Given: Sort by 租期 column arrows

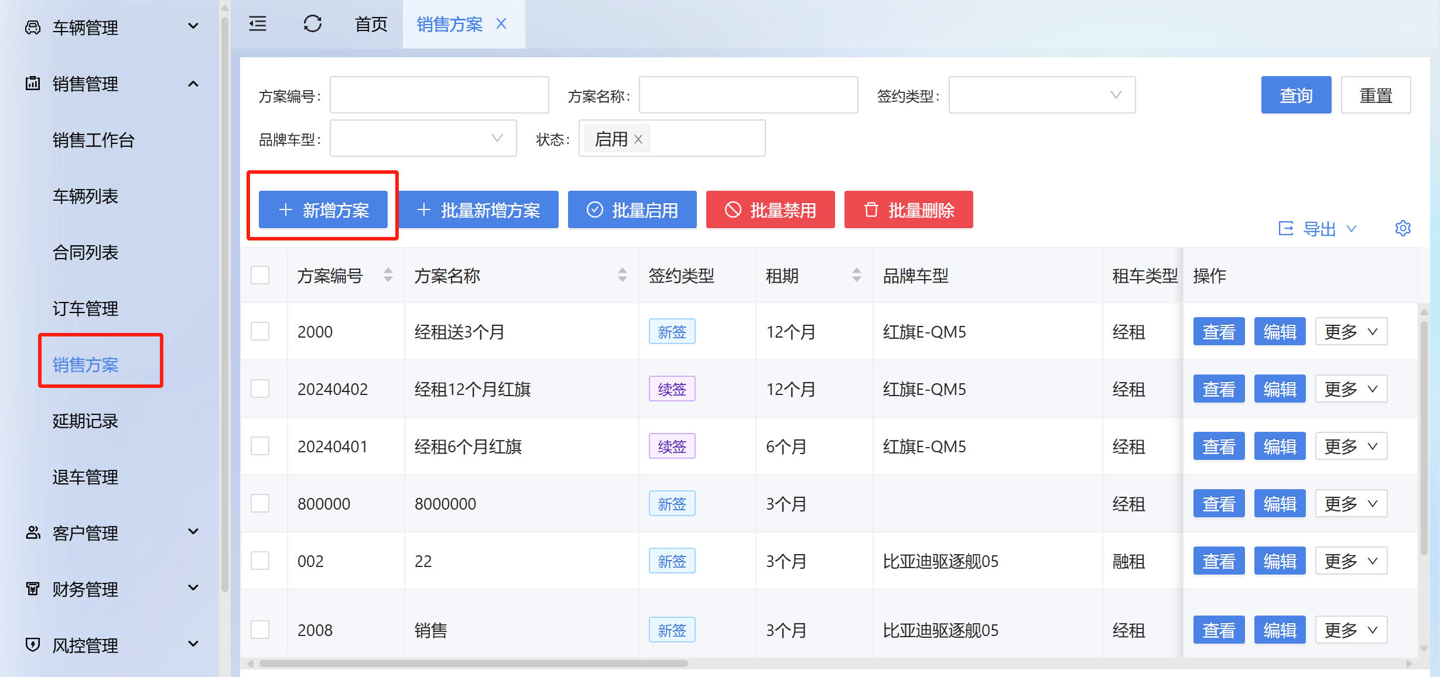Looking at the screenshot, I should click(x=856, y=275).
